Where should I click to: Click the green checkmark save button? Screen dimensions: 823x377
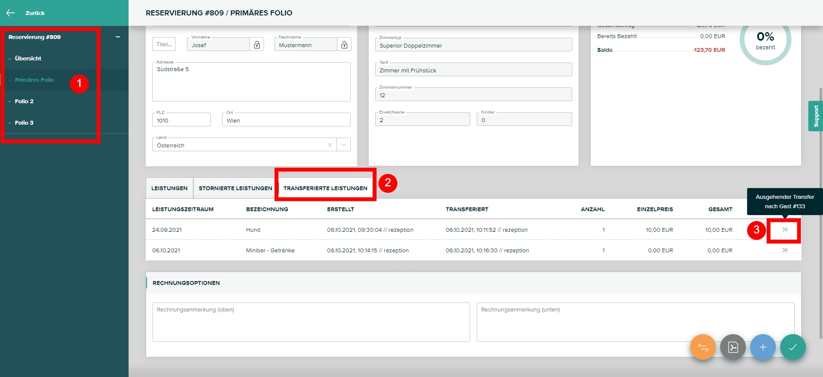[x=793, y=347]
